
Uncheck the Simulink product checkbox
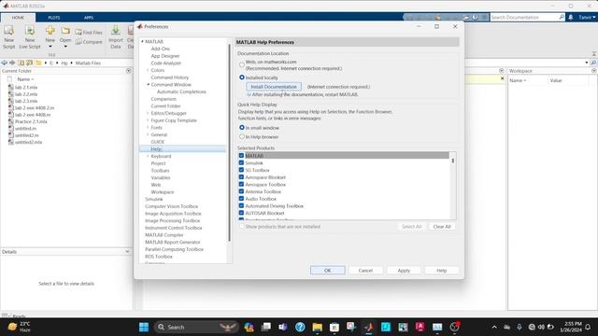pos(241,162)
